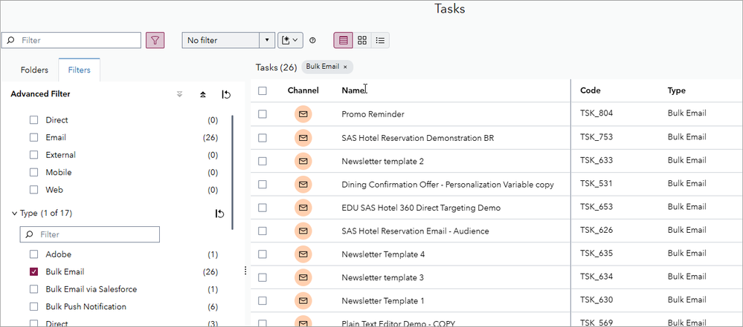Uncheck the Bulk Email type checkbox
This screenshot has height=327, width=743.
click(33, 272)
